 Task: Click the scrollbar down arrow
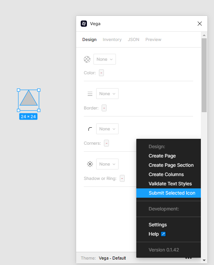tap(204, 260)
